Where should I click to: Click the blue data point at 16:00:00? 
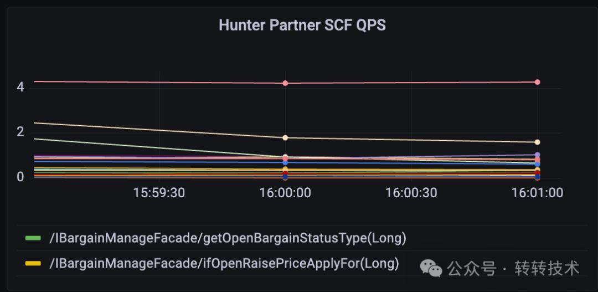point(285,162)
